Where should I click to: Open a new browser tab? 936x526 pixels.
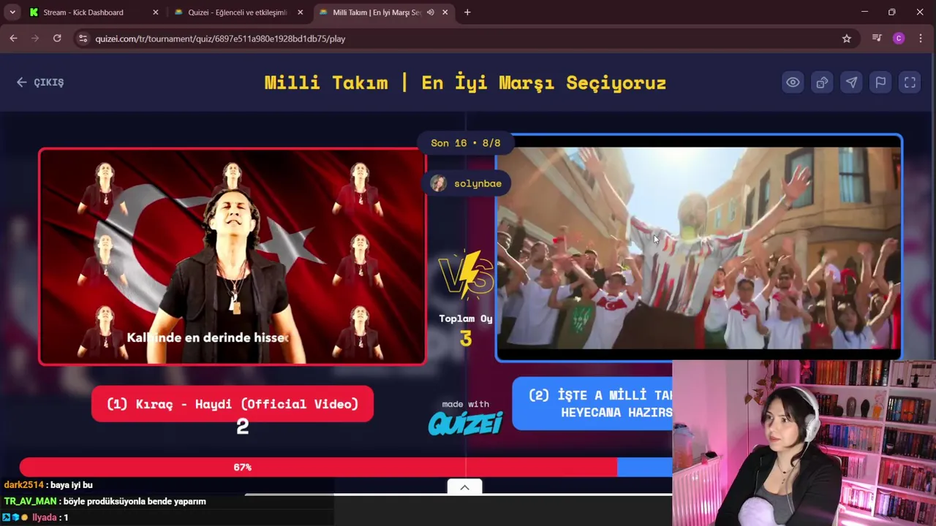pos(467,12)
